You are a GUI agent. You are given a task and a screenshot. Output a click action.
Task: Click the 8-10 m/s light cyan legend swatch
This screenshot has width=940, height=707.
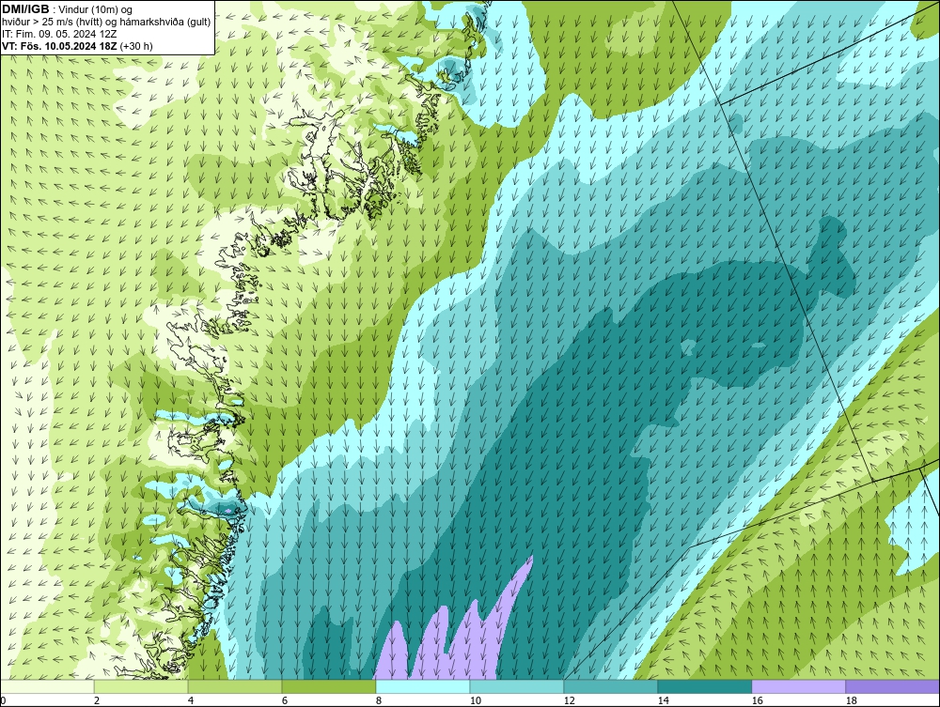tap(423, 686)
